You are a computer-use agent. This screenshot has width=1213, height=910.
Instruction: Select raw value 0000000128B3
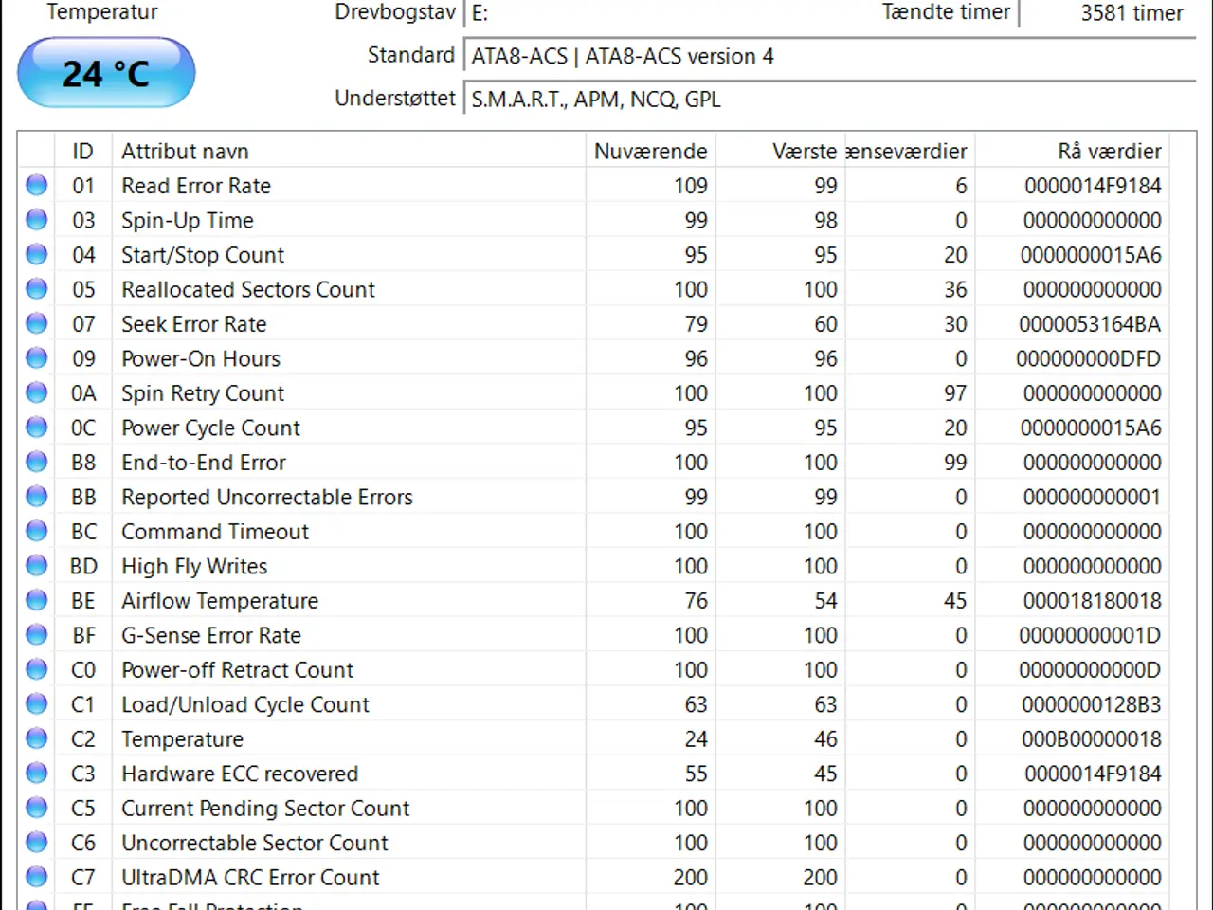pyautogui.click(x=1092, y=704)
